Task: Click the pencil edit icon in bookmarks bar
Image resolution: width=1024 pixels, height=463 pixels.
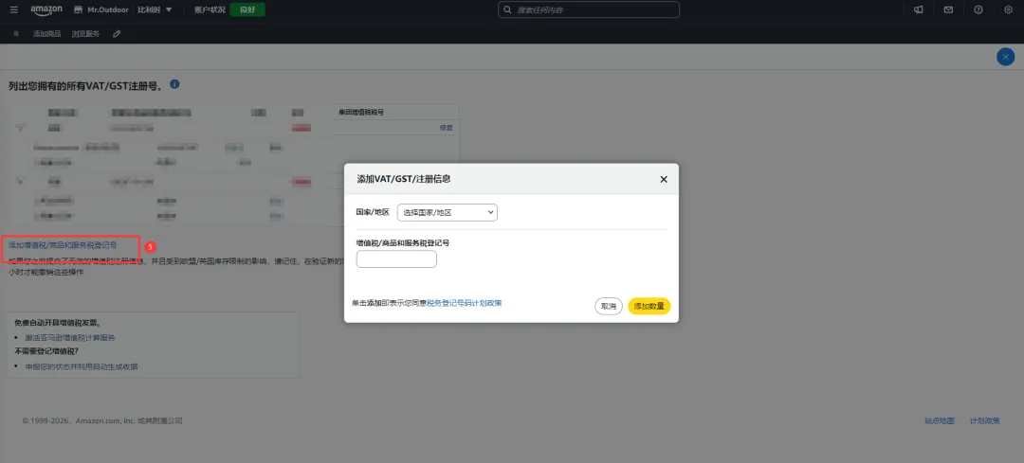Action: pyautogui.click(x=117, y=33)
